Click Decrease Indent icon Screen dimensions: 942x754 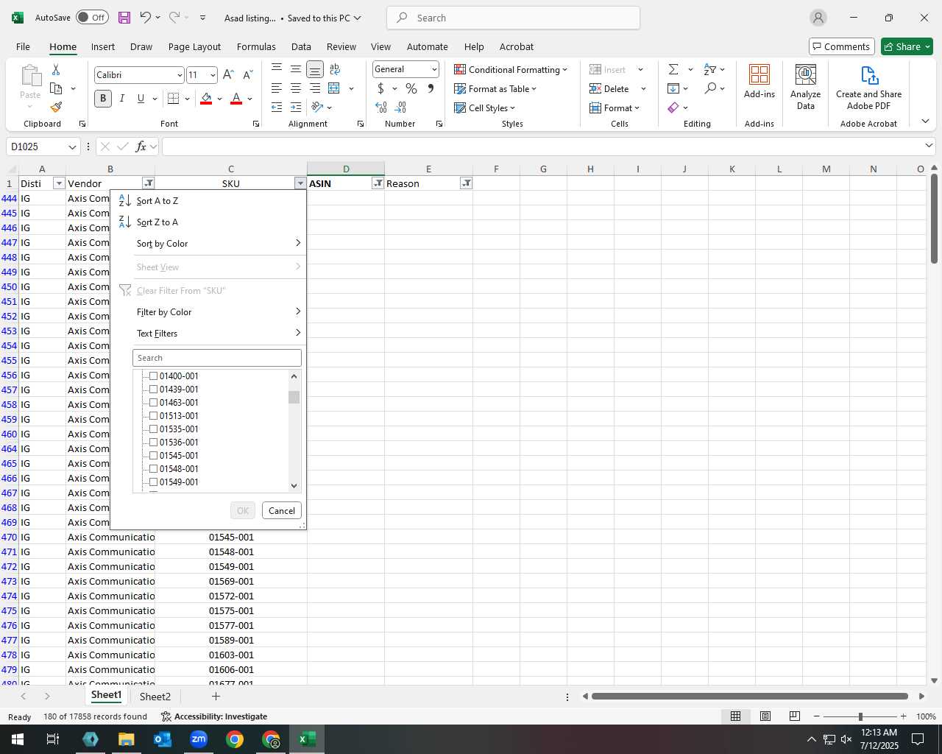click(277, 108)
